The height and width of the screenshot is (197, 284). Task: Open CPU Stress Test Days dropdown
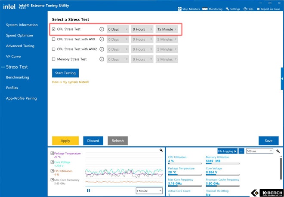(x=118, y=29)
